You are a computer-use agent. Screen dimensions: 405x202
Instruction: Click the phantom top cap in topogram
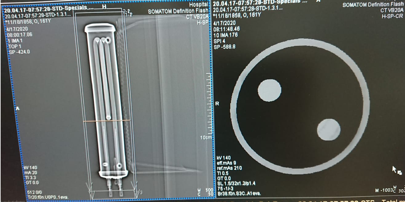[x=100, y=28]
